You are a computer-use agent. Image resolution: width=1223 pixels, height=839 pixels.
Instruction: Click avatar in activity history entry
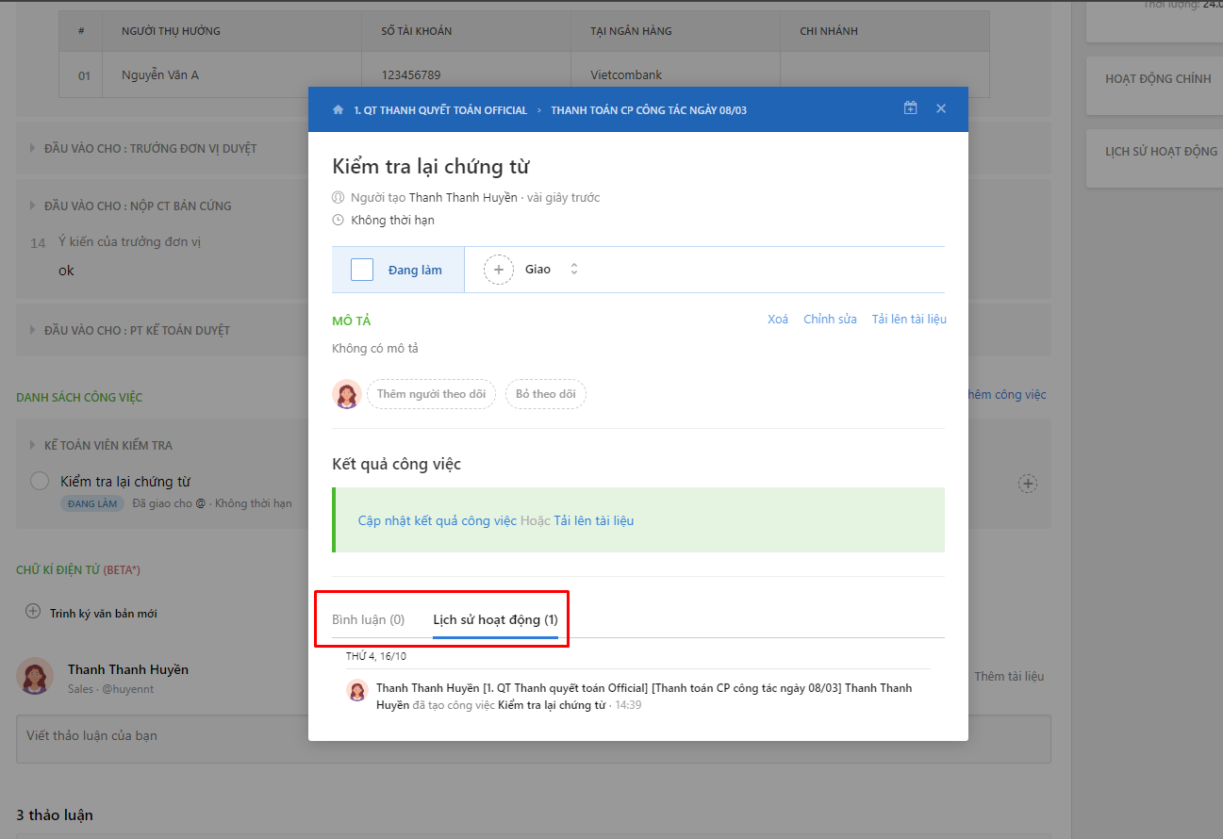[x=357, y=690]
